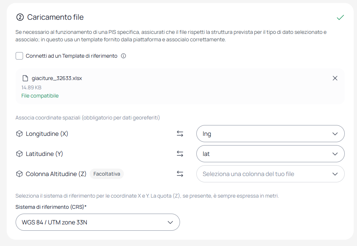Click the cube icon beside Latitudine (Y)
Viewport: 357px width, 246px height.
click(x=19, y=154)
